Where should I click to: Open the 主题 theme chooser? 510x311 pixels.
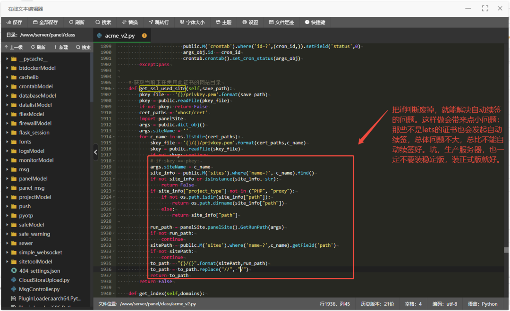pyautogui.click(x=223, y=23)
